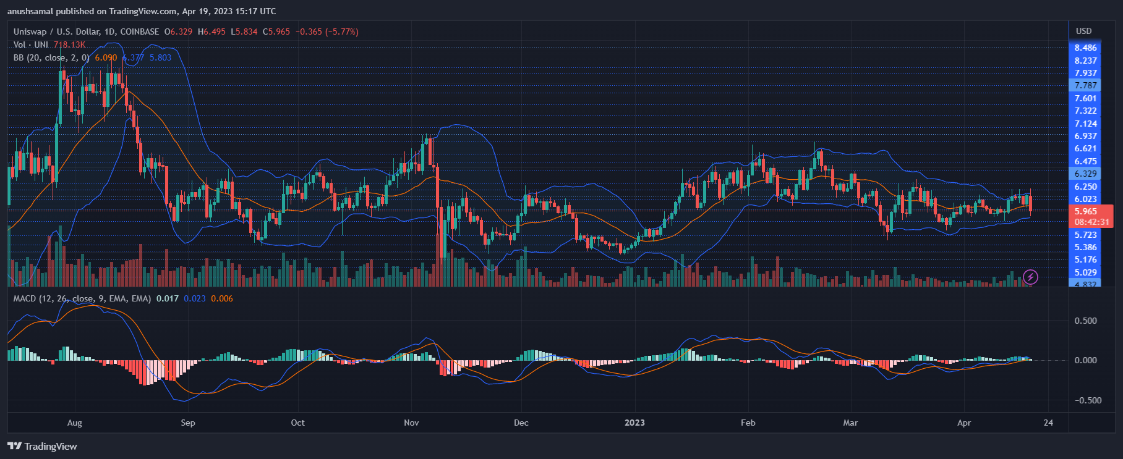Click the Apr label on time axis

pyautogui.click(x=963, y=423)
